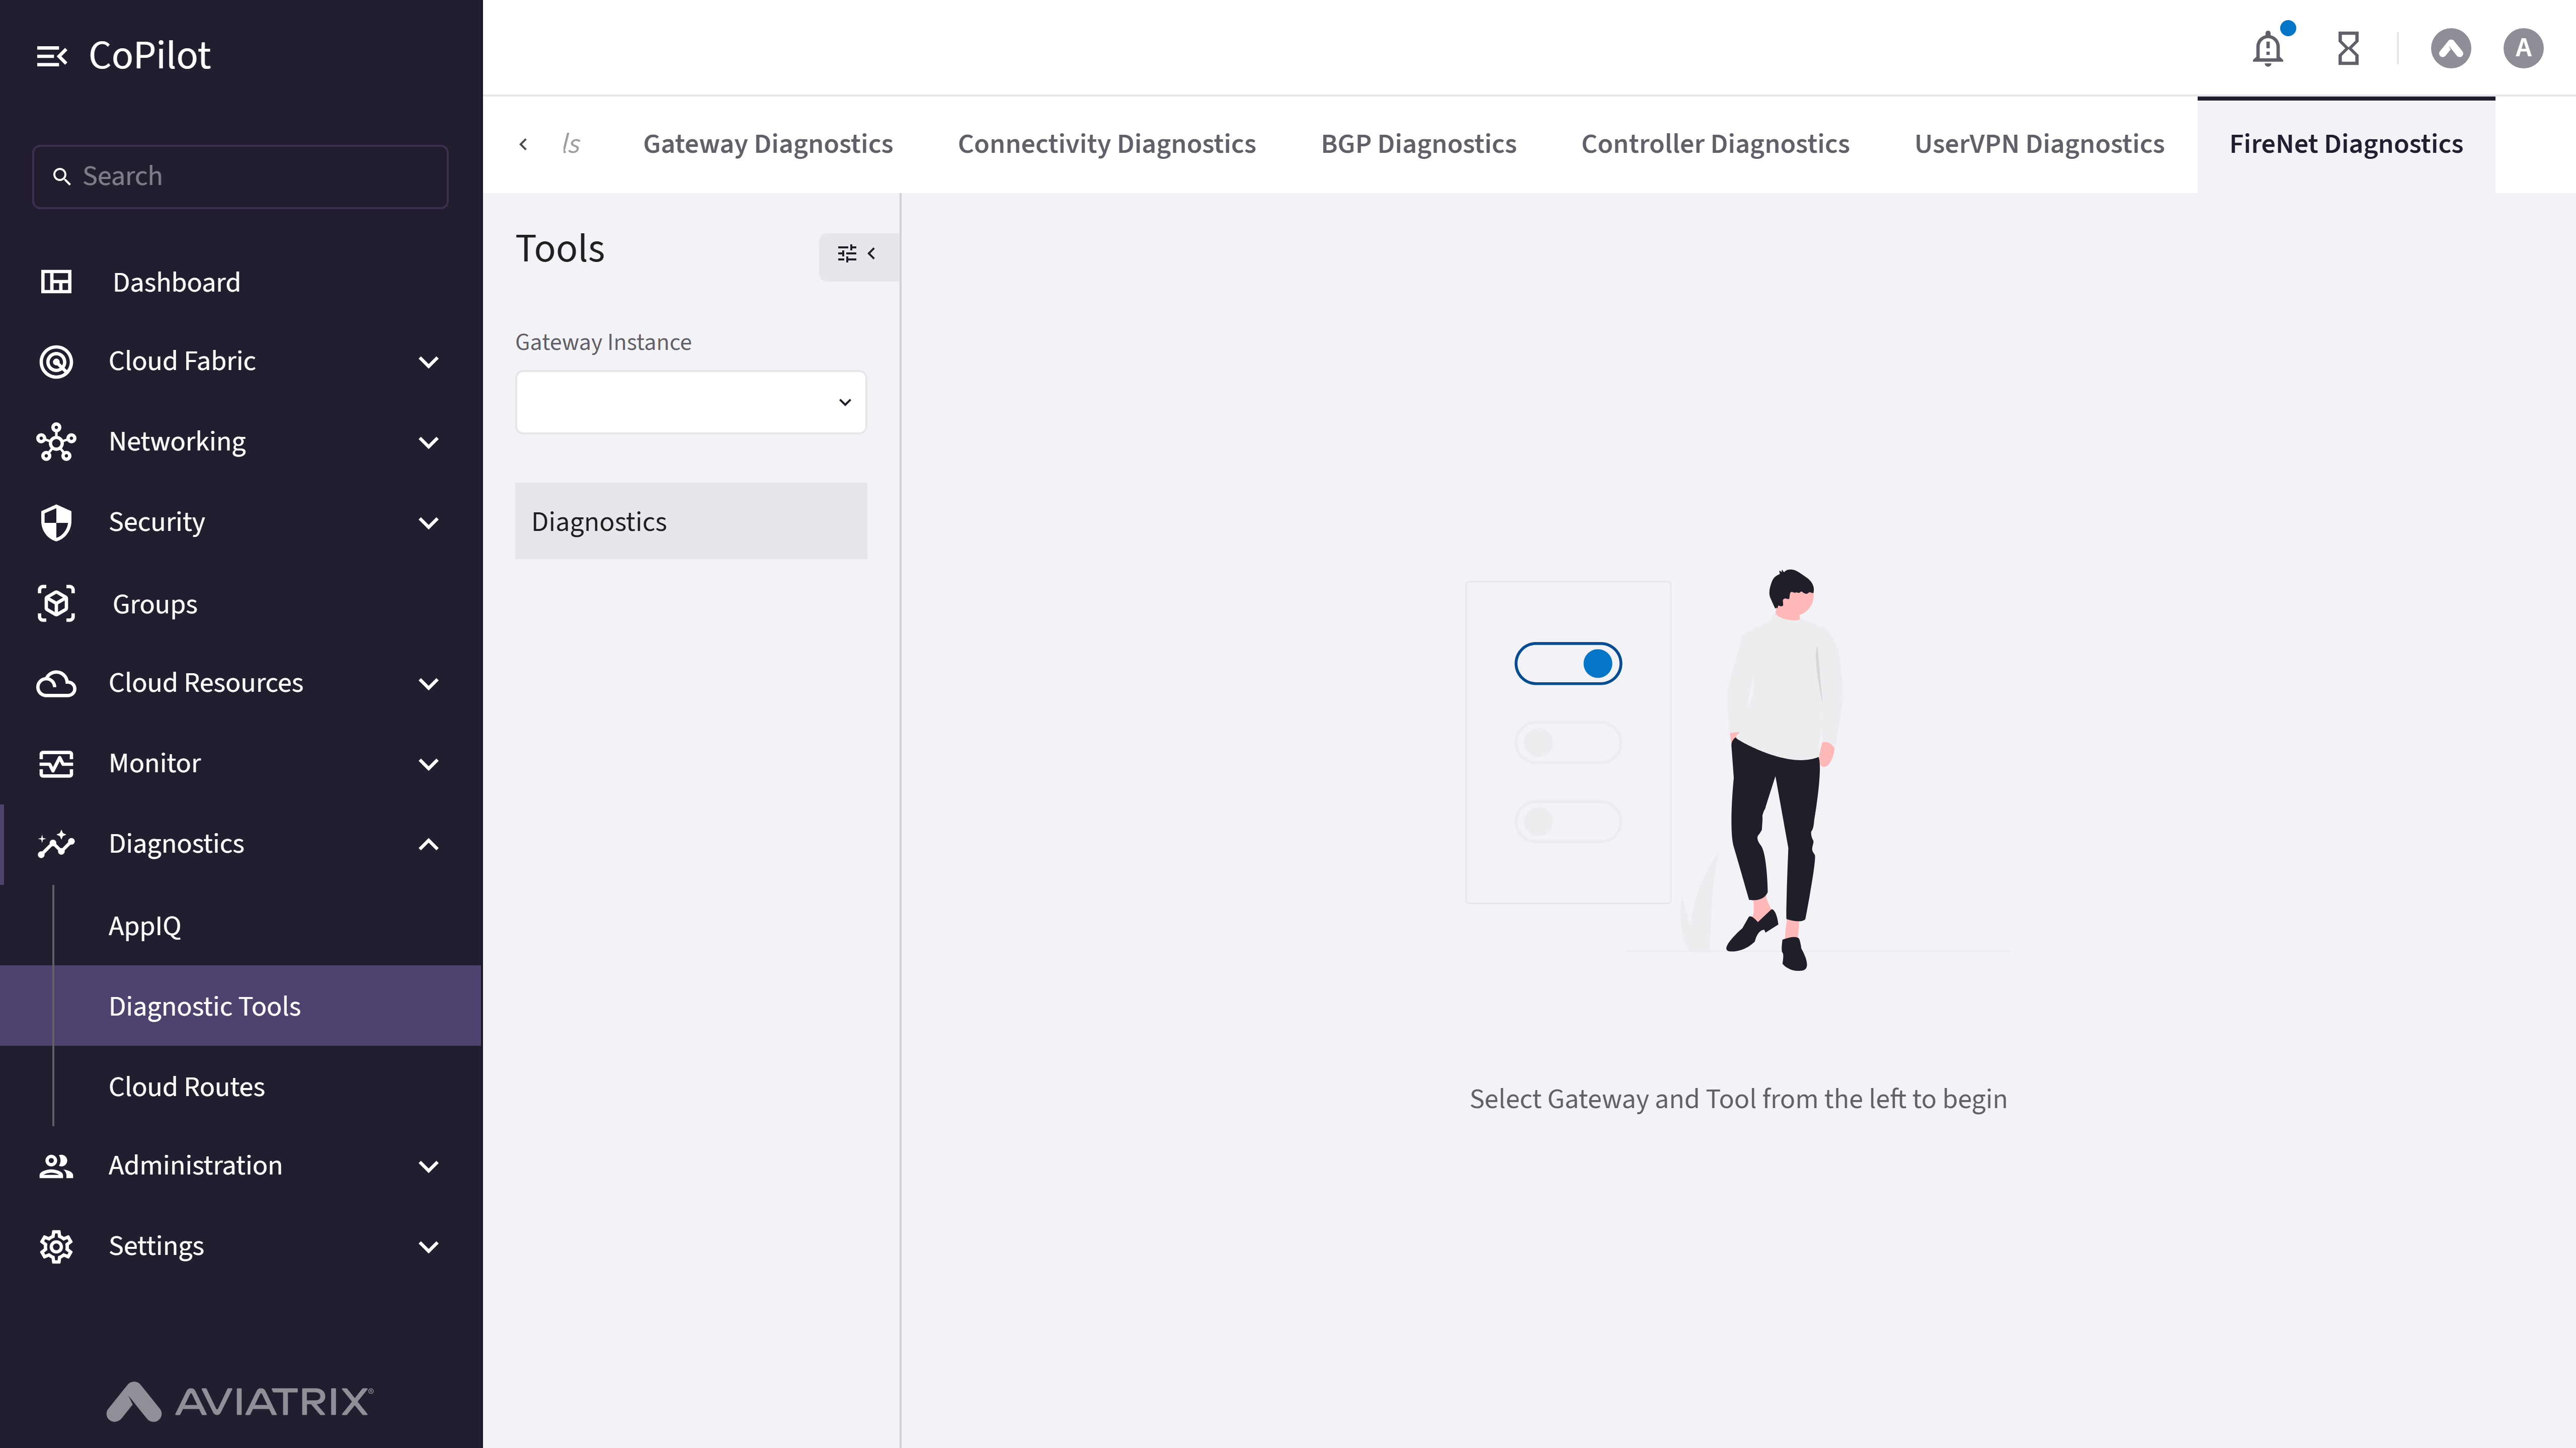Screen dimensions: 2576x1448
Task: Select the Diagnostics tool in Tools panel
Action: coord(691,522)
